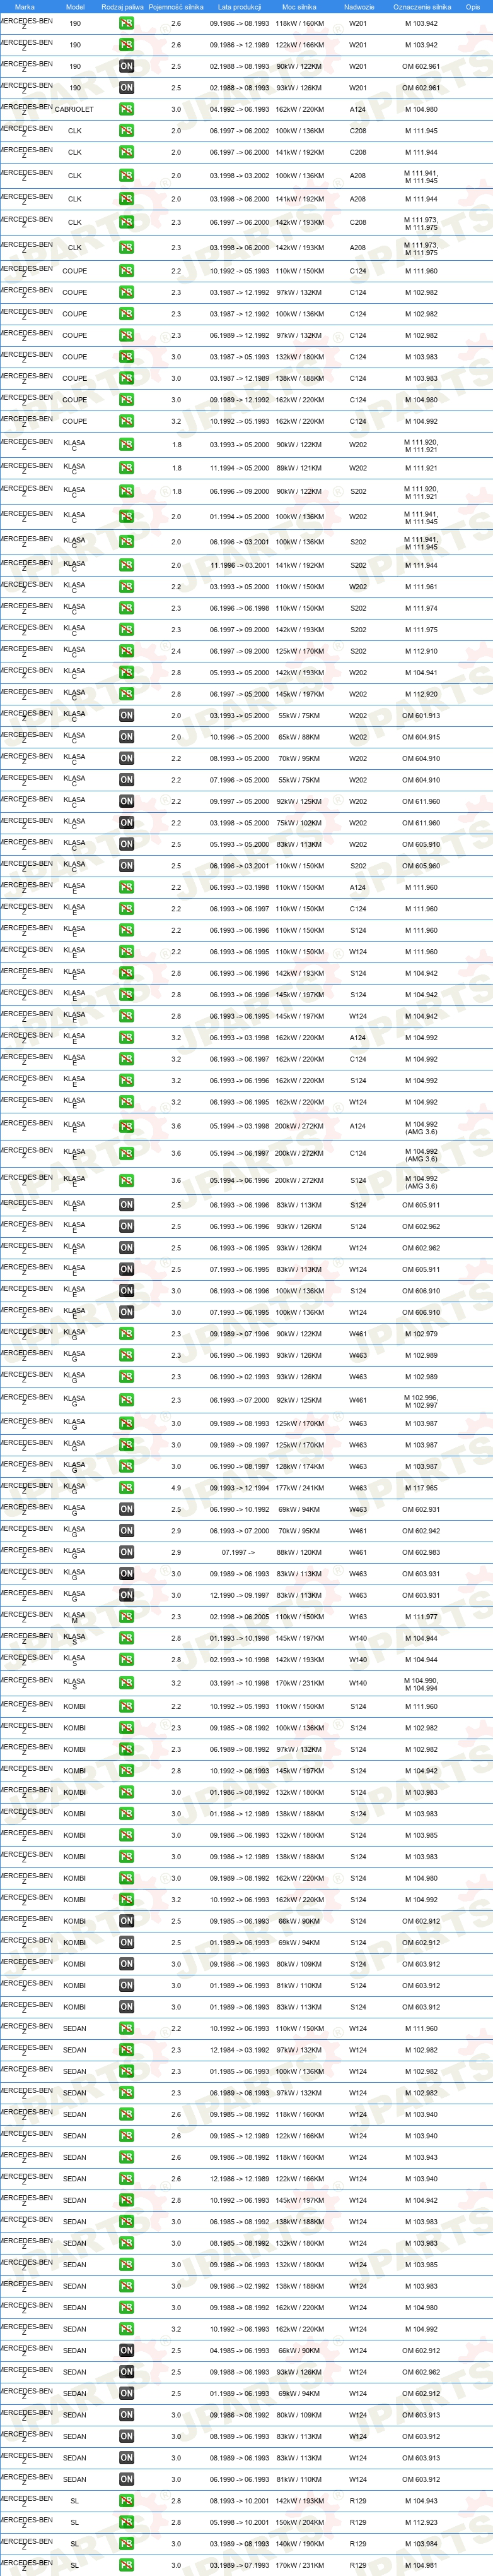Click the ON icon in the 190 93kW / 126KM row

[x=127, y=88]
